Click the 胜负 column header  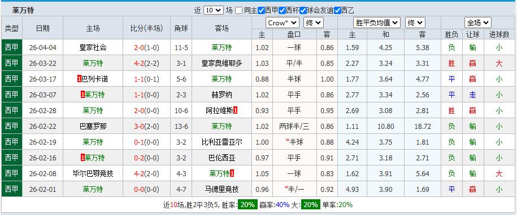tap(451, 34)
